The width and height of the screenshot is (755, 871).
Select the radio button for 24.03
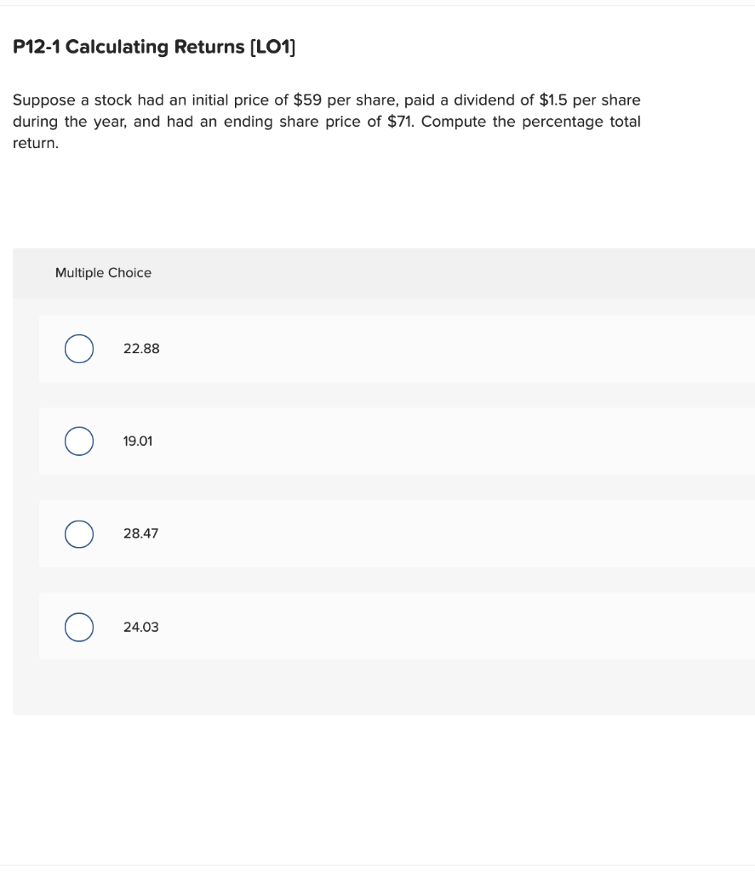click(78, 627)
